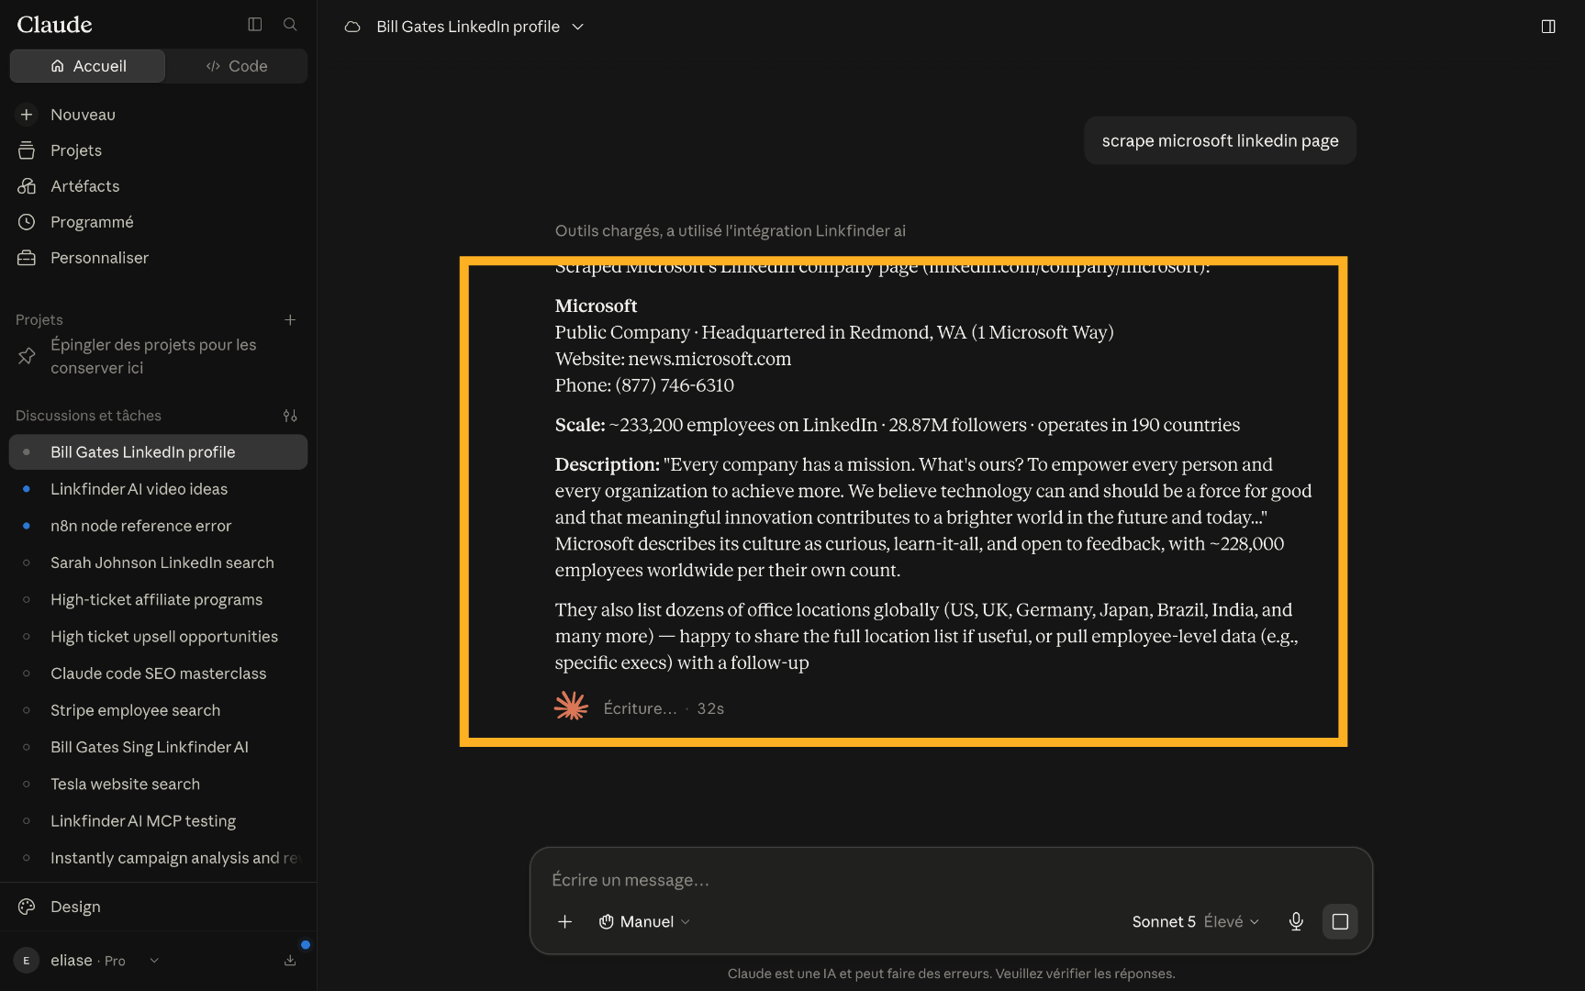Screen dimensions: 1585x991
Task: Switch to the Code tab
Action: coord(237,66)
